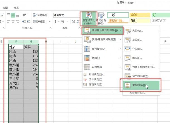Center text horizontally icon
The height and width of the screenshot is (123, 170).
click(x=13, y=21)
